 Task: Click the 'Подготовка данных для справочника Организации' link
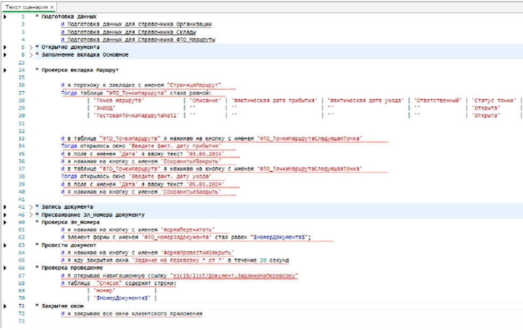pos(136,24)
